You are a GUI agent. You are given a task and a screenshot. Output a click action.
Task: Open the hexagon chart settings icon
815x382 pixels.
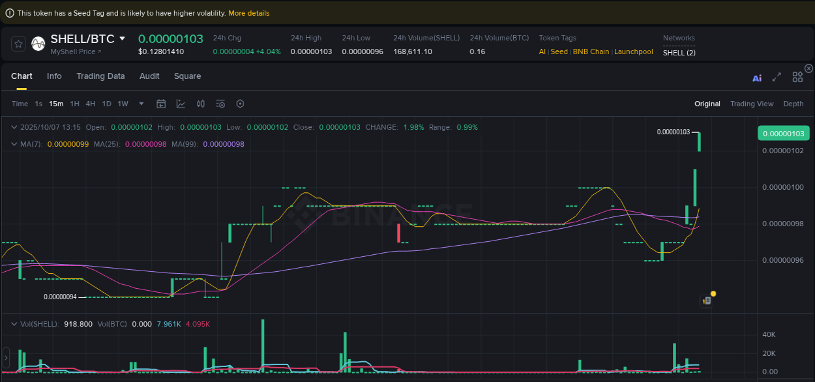point(240,104)
